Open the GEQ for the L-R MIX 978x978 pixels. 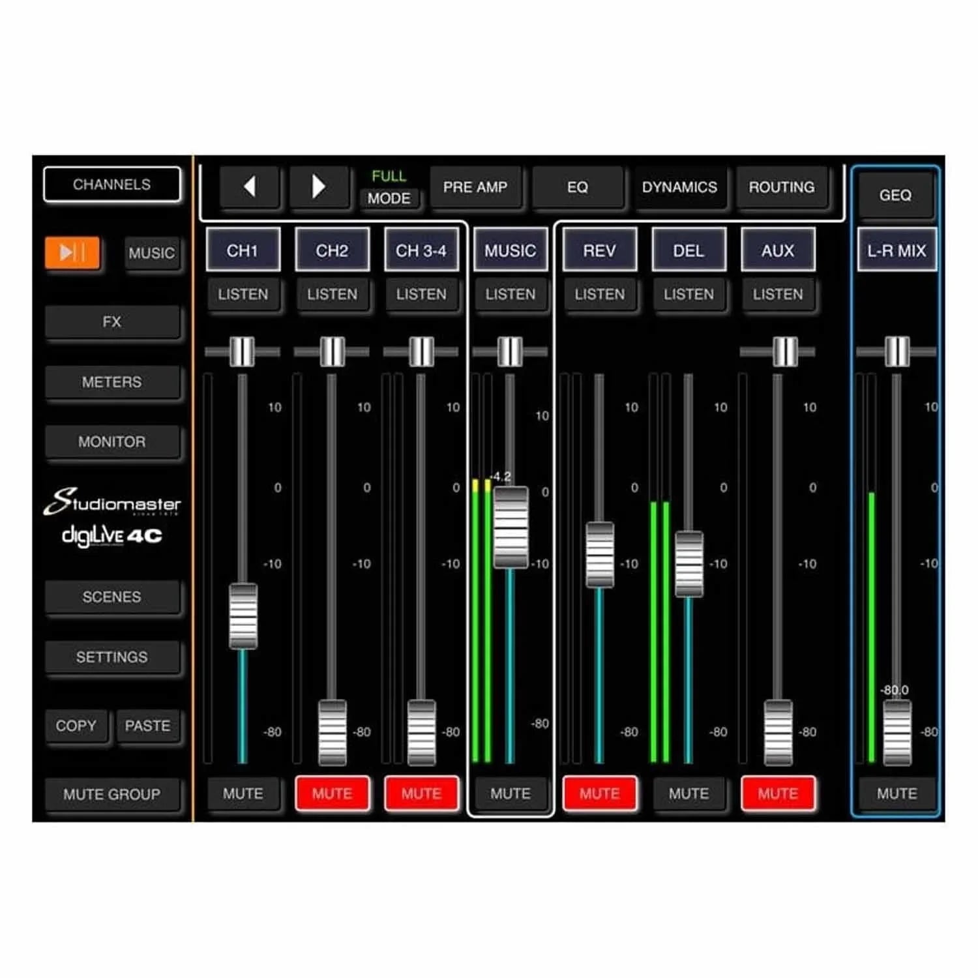click(x=896, y=196)
